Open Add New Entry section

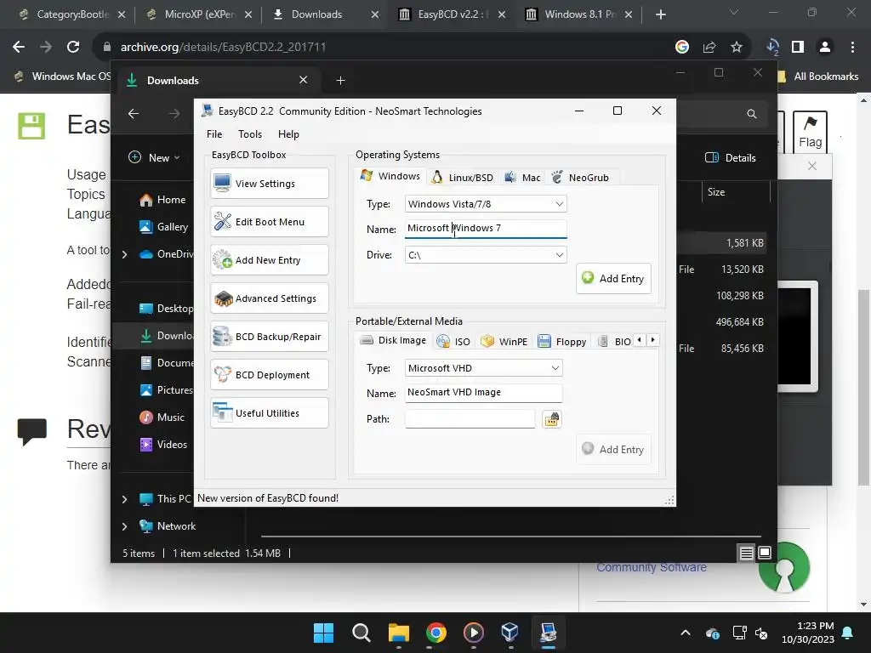point(270,260)
